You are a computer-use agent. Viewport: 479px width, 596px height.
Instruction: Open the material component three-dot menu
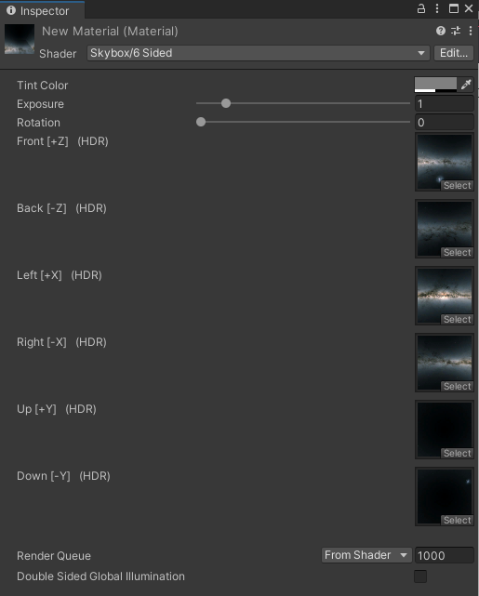(471, 31)
